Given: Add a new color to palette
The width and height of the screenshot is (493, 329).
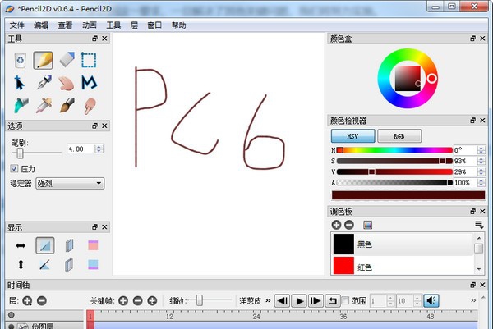Looking at the screenshot, I should coord(336,225).
